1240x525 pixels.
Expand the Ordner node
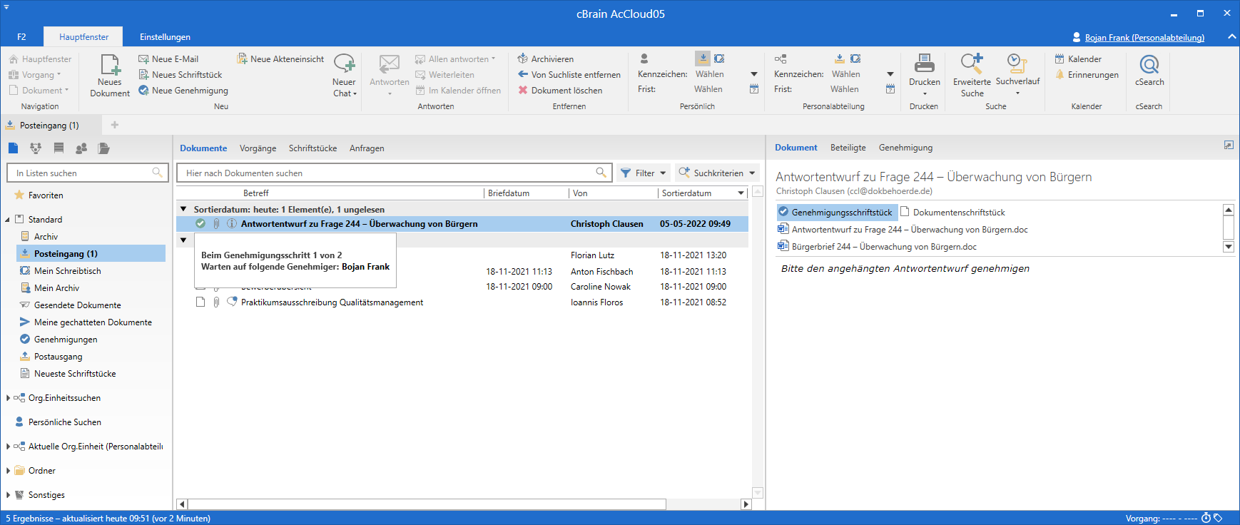point(7,471)
